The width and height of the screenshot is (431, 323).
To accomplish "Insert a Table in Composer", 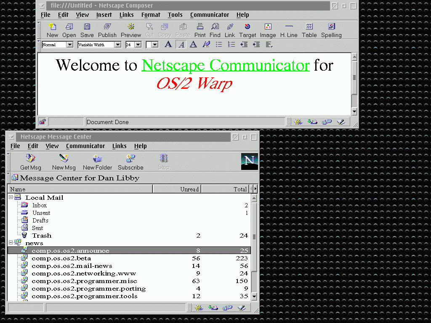I will [309, 30].
